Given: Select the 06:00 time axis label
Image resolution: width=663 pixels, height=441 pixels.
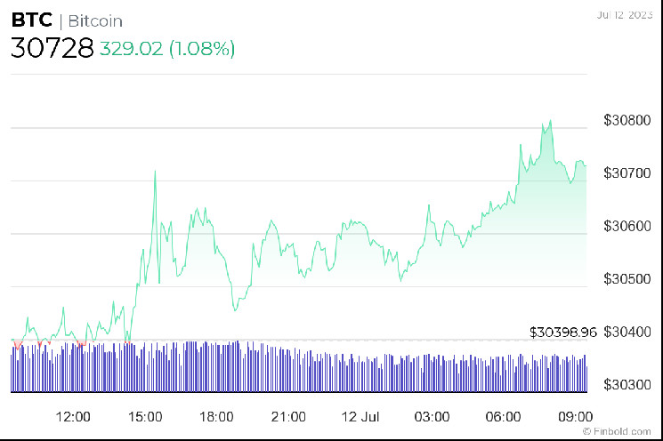Looking at the screenshot, I should click(504, 416).
